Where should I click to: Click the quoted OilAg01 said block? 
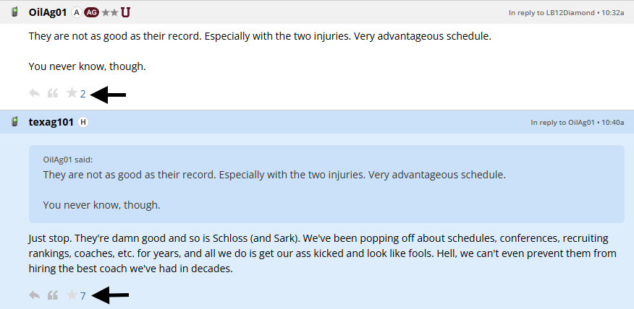pos(326,184)
